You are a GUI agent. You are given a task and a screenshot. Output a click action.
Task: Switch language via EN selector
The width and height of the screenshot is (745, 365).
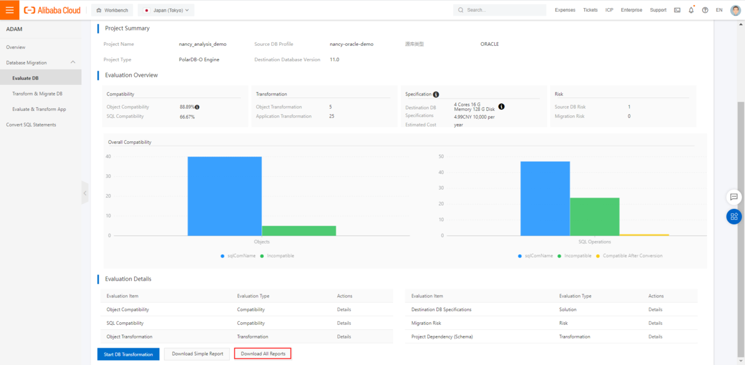[719, 10]
